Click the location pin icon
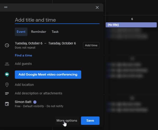 click(7, 85)
